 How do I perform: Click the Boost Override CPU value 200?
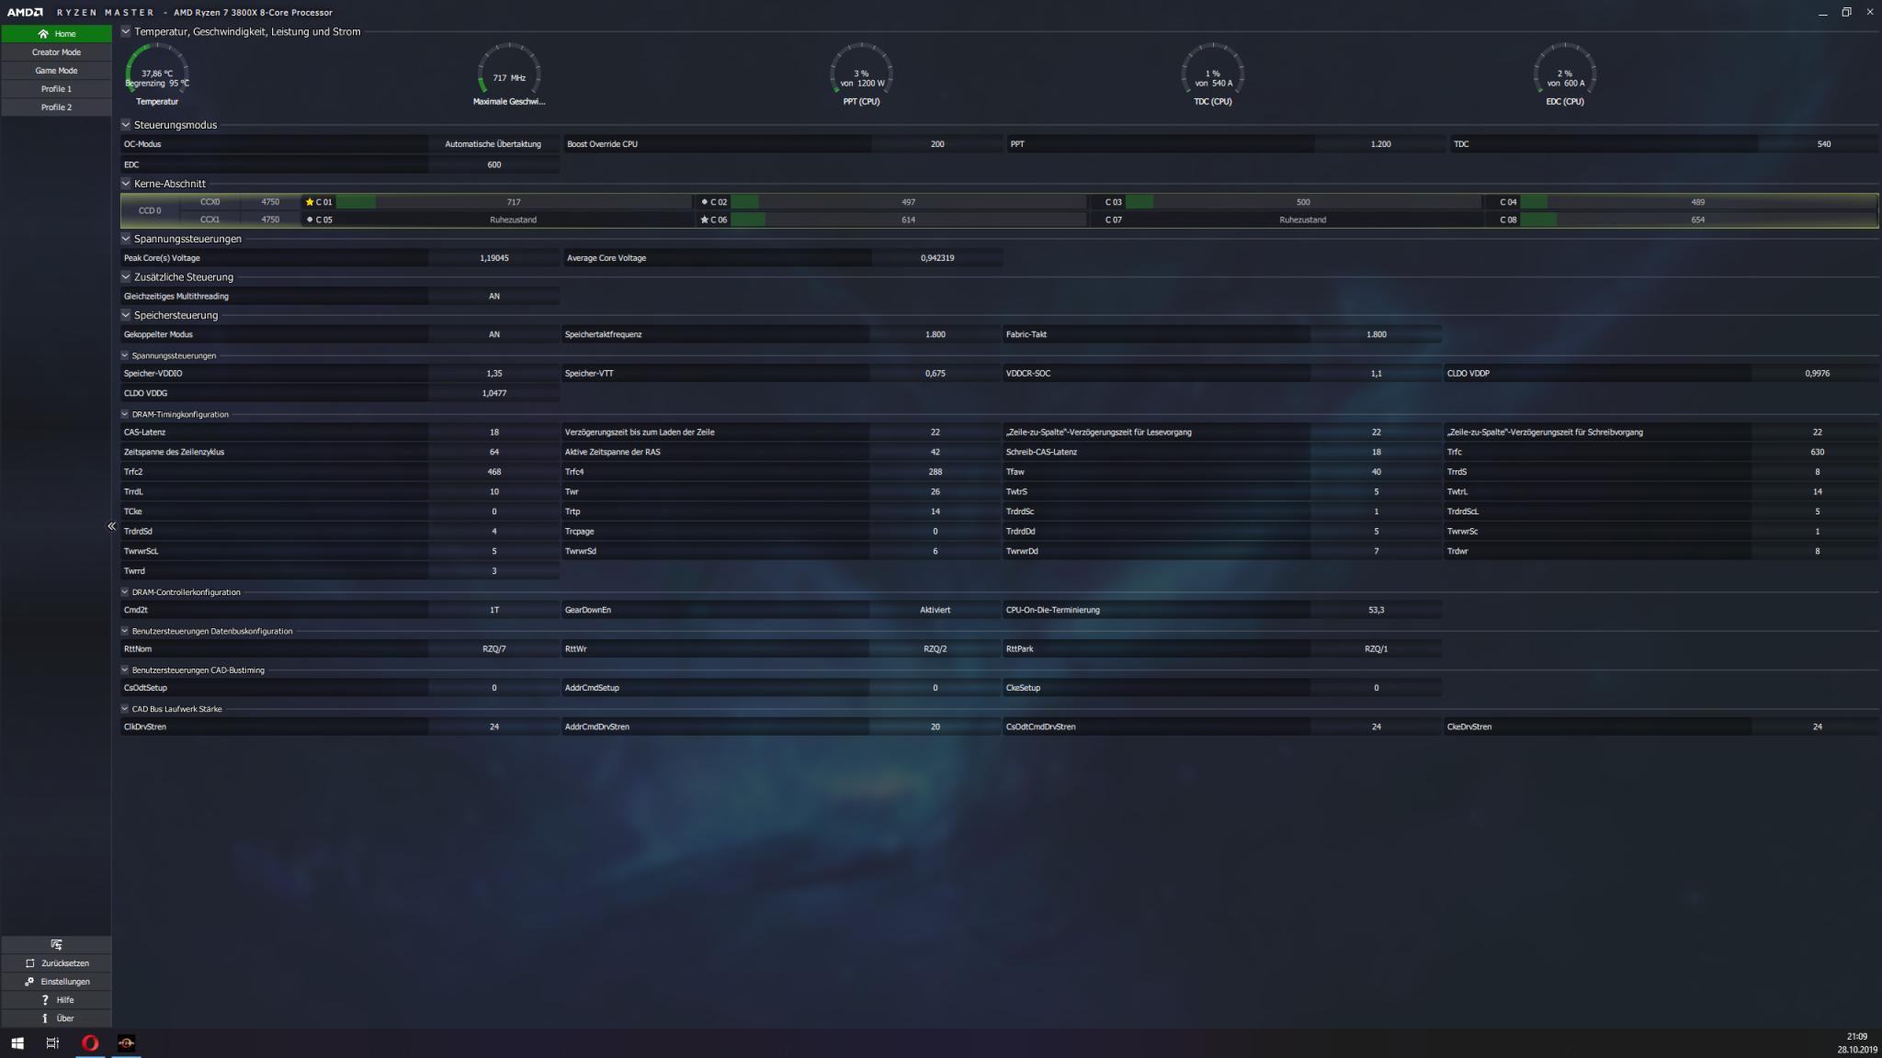[x=936, y=144]
